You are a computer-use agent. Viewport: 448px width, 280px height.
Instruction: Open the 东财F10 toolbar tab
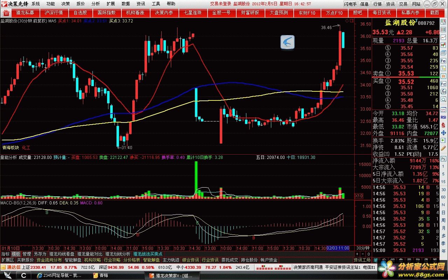(307, 13)
